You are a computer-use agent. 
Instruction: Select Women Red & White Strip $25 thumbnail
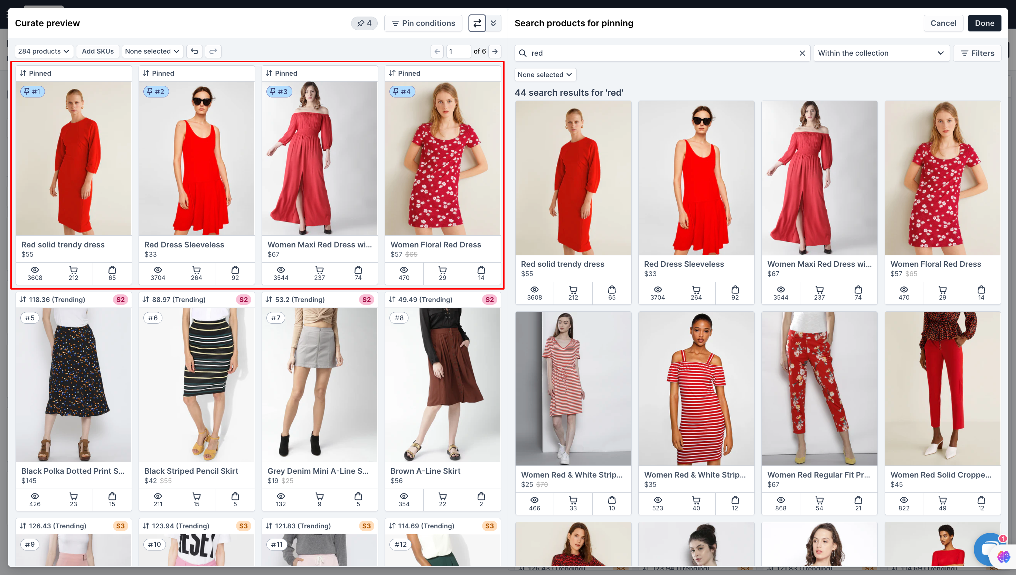tap(573, 389)
